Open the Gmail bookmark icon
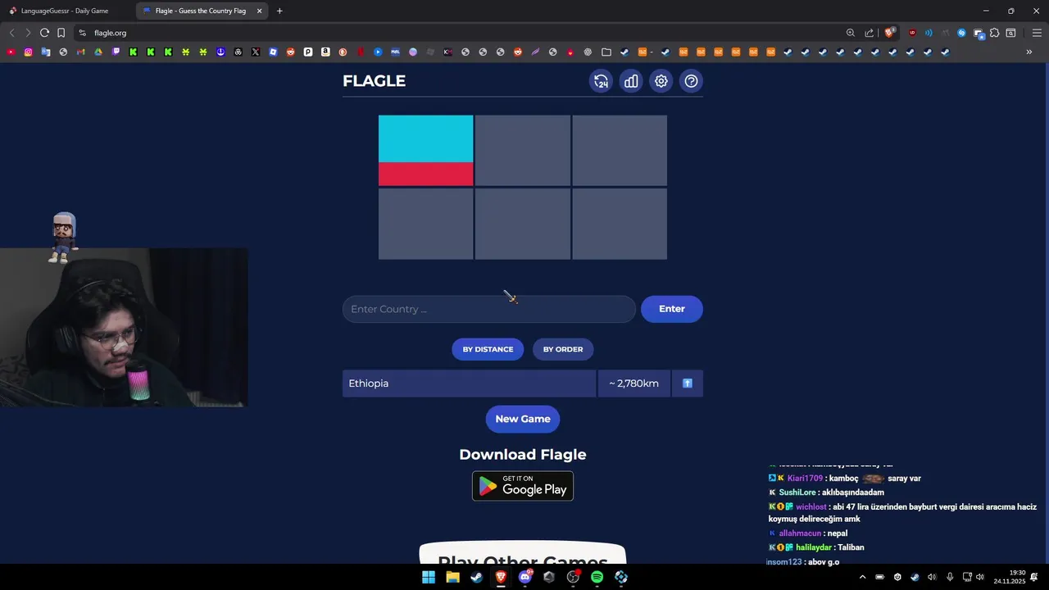This screenshot has height=590, width=1049. 80,52
